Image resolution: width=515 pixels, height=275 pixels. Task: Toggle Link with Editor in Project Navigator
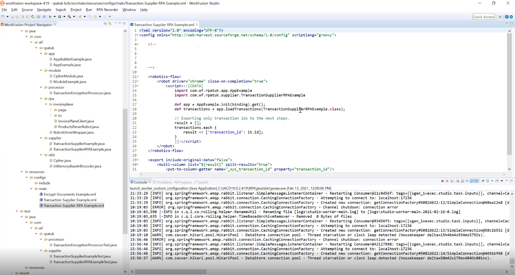click(110, 24)
